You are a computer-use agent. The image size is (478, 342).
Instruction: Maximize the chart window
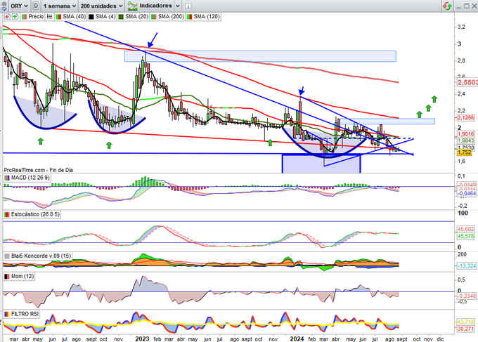(467, 6)
